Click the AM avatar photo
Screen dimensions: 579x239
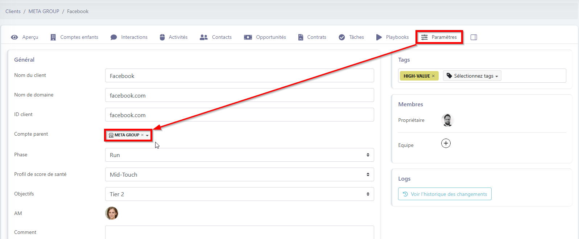tap(112, 213)
